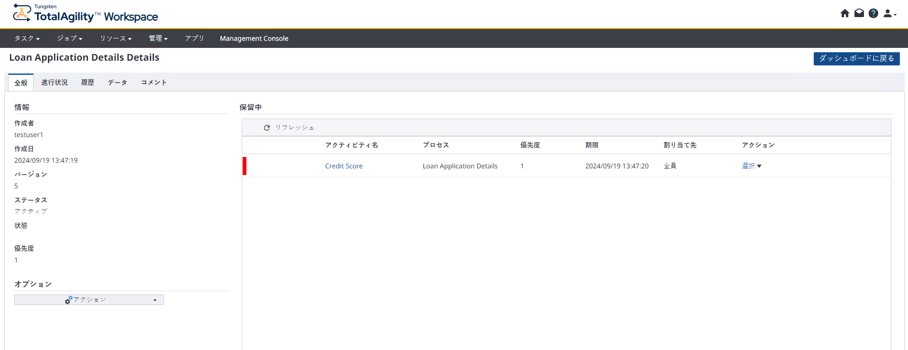The image size is (908, 350).
Task: Open Management Console
Action: point(254,38)
